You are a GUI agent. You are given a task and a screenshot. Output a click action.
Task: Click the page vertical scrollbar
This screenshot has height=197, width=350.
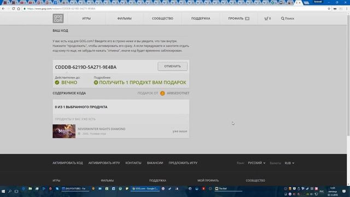click(x=348, y=75)
